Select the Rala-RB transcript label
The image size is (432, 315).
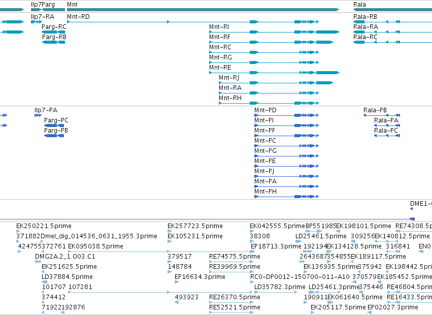[x=365, y=17]
